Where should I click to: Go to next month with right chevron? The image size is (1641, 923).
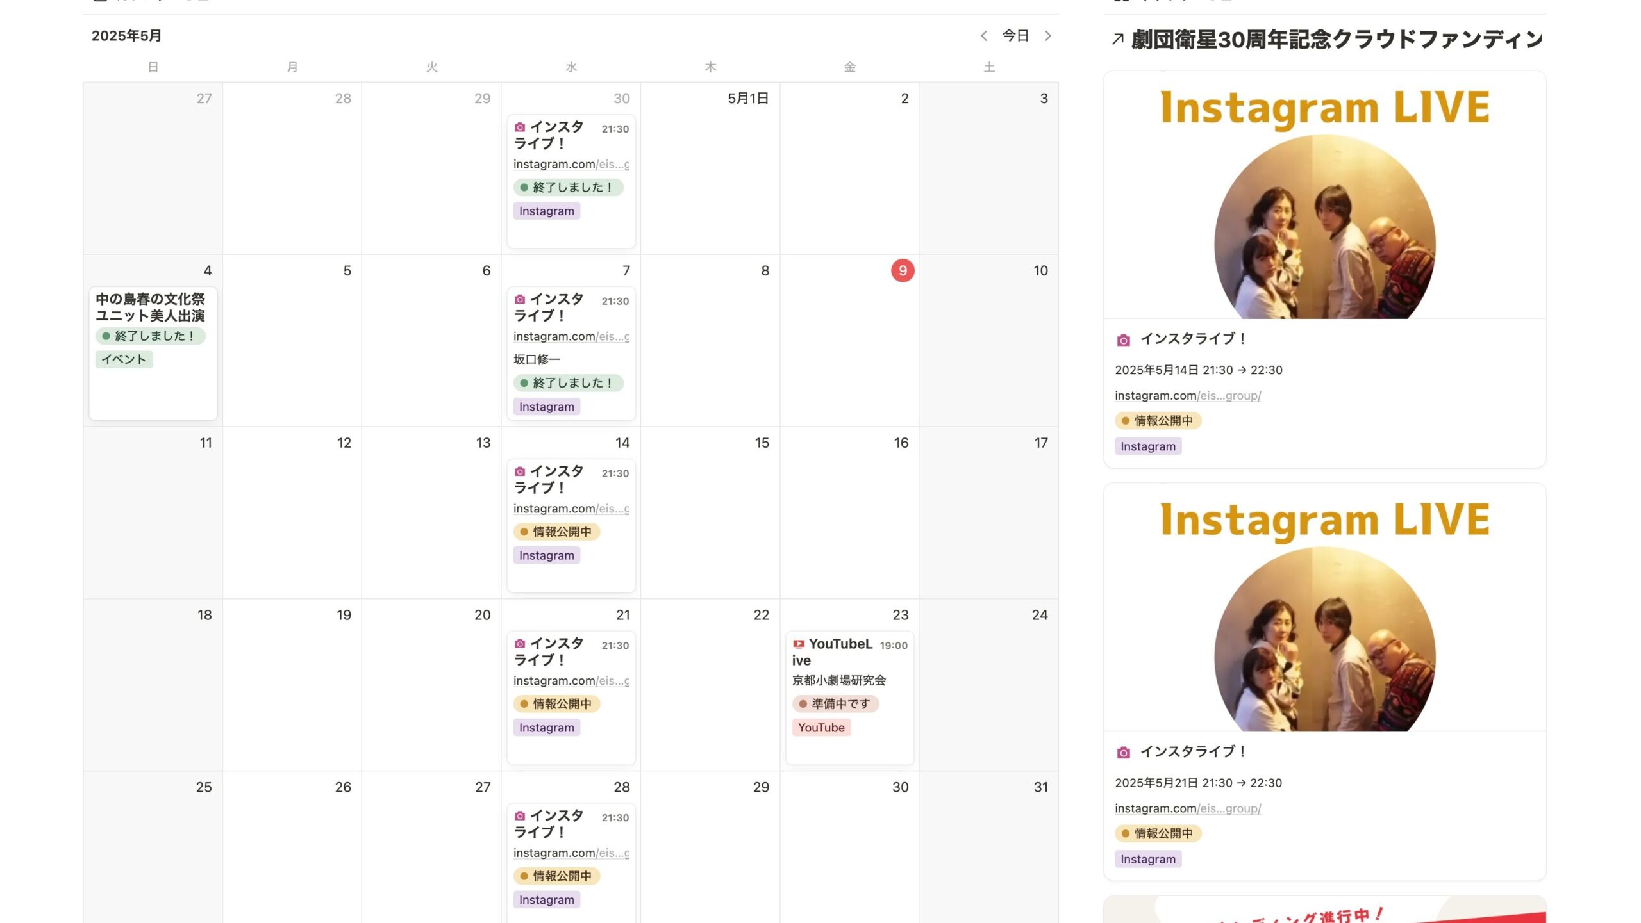pyautogui.click(x=1047, y=36)
